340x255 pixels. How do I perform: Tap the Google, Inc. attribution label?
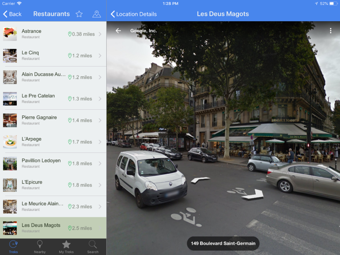[143, 31]
